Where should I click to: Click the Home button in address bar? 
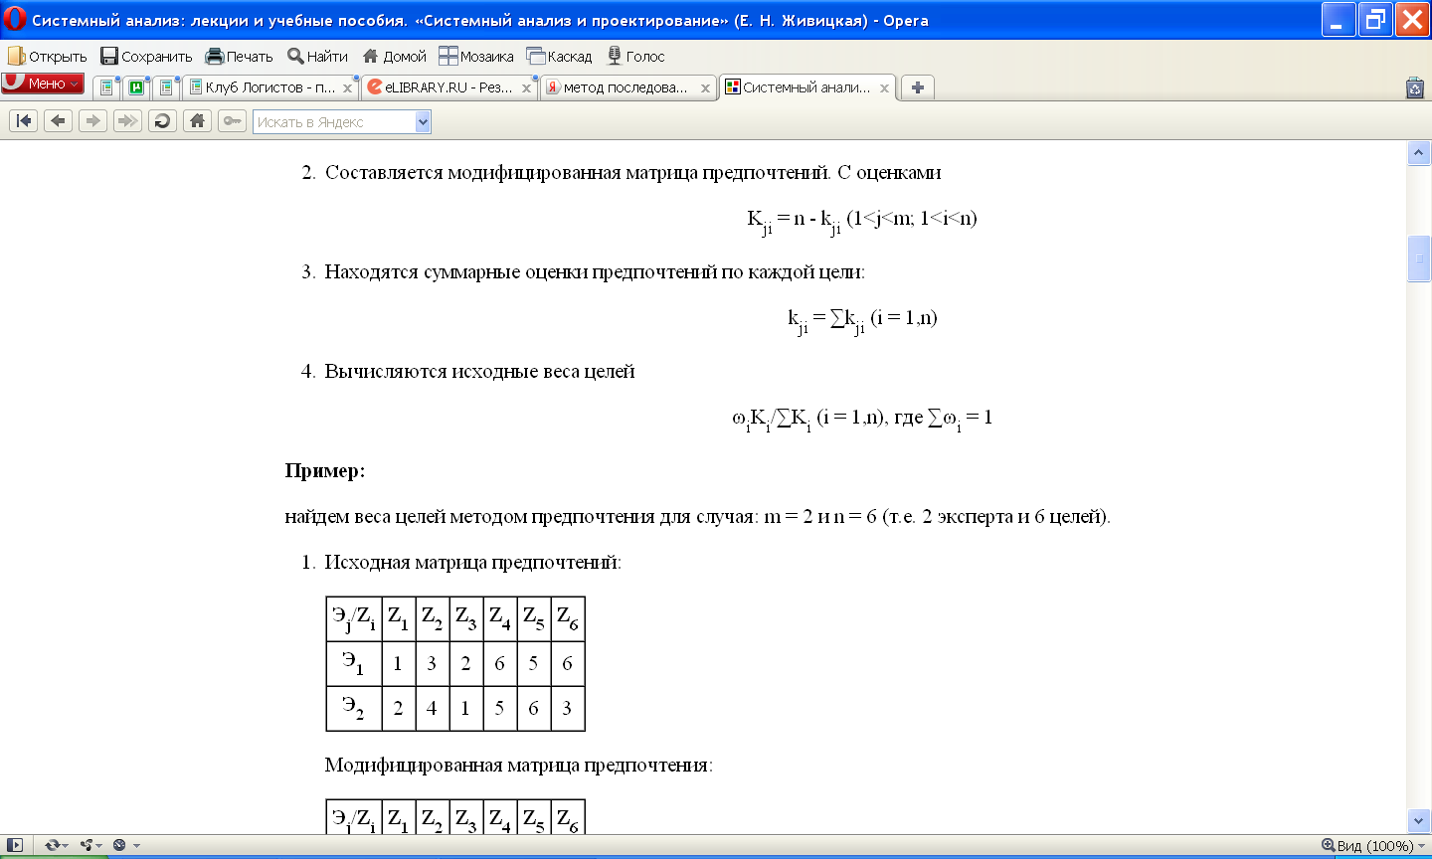point(198,121)
